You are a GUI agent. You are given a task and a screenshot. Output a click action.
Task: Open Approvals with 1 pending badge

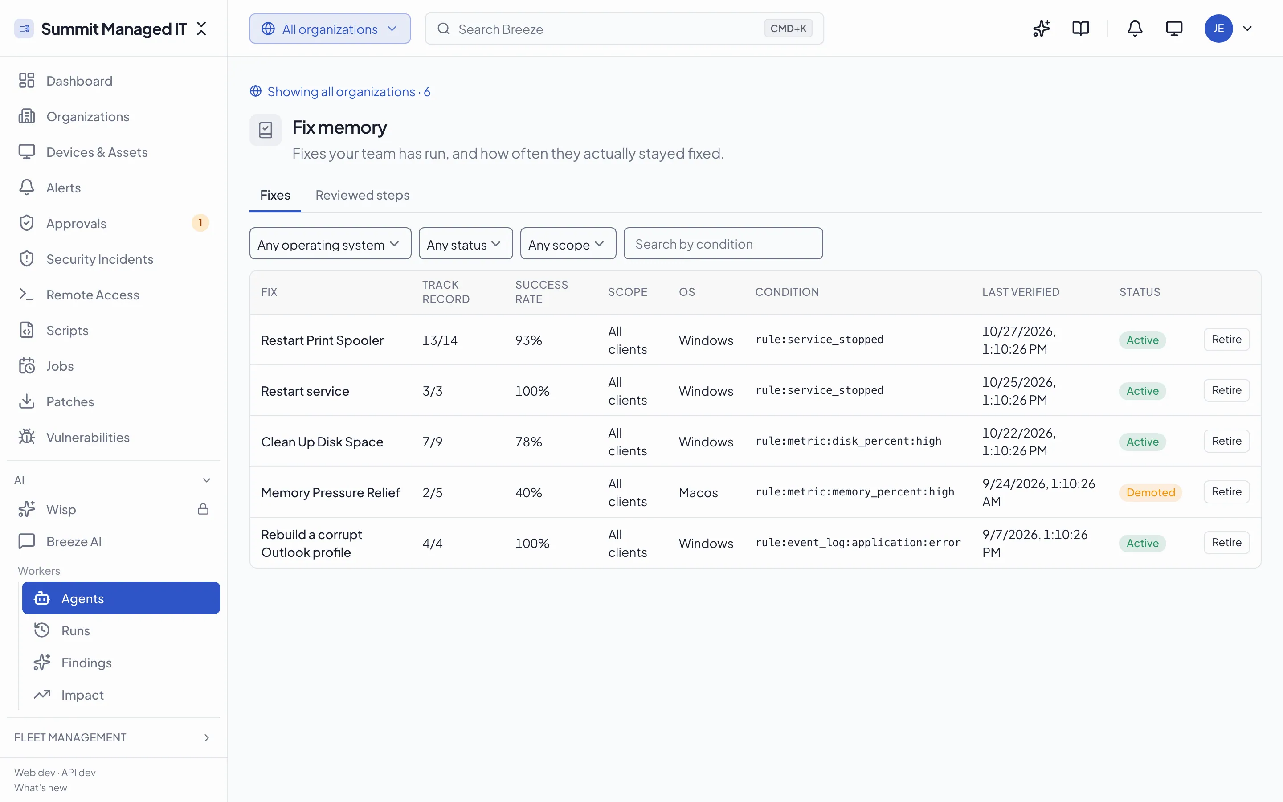(114, 223)
